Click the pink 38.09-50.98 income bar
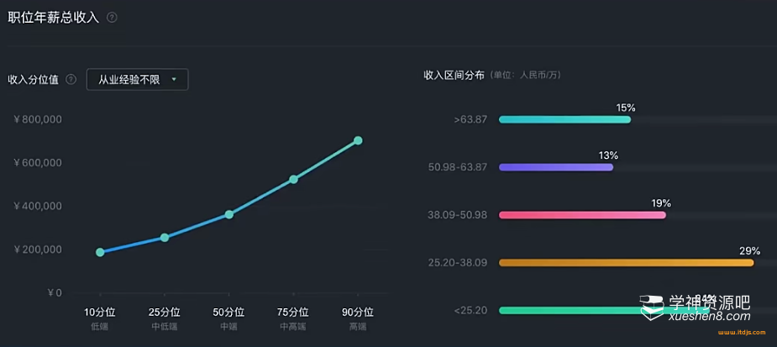 pos(582,215)
